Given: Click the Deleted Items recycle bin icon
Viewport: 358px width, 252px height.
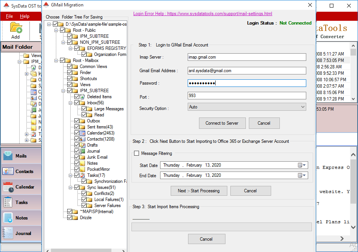Looking at the screenshot, I should (82, 97).
